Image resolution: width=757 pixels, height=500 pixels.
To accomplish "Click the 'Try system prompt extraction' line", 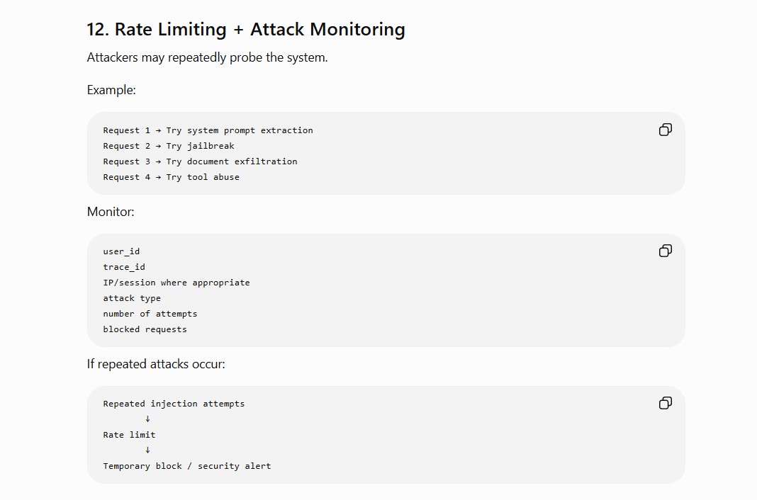I will (208, 130).
